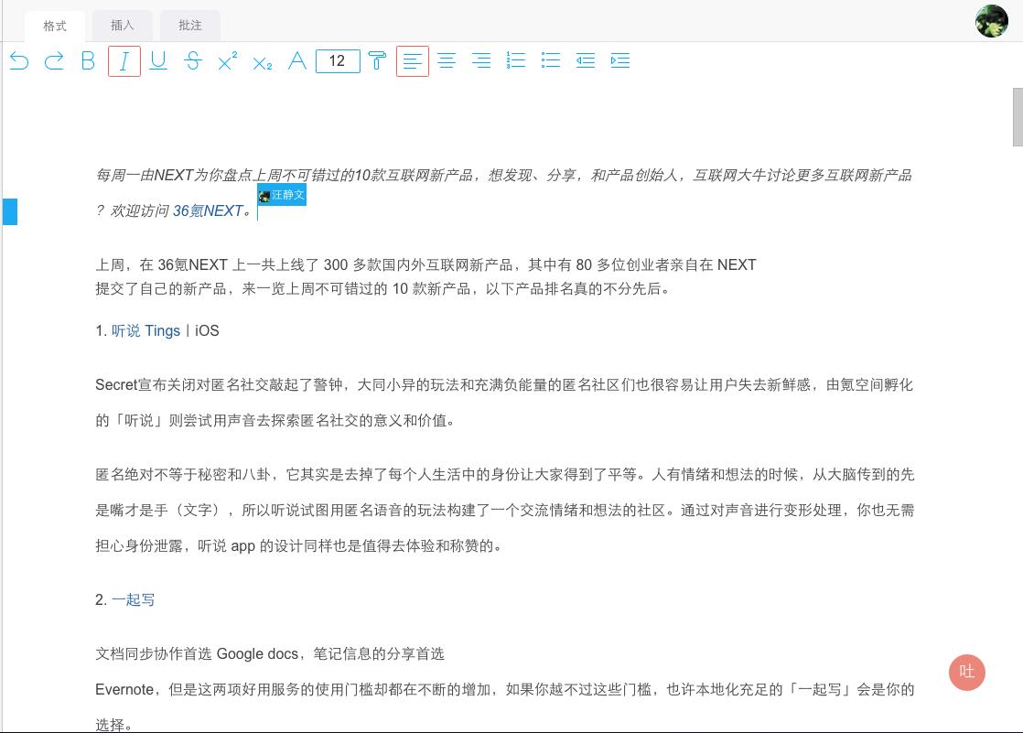Click the italic line starting '每周一由NEXT'

point(503,175)
